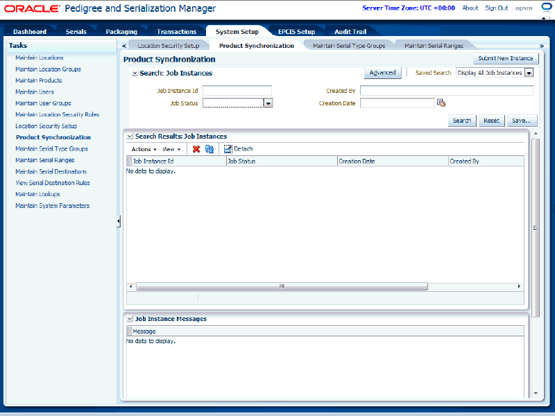Open View Serial Destination Rules task

[53, 182]
